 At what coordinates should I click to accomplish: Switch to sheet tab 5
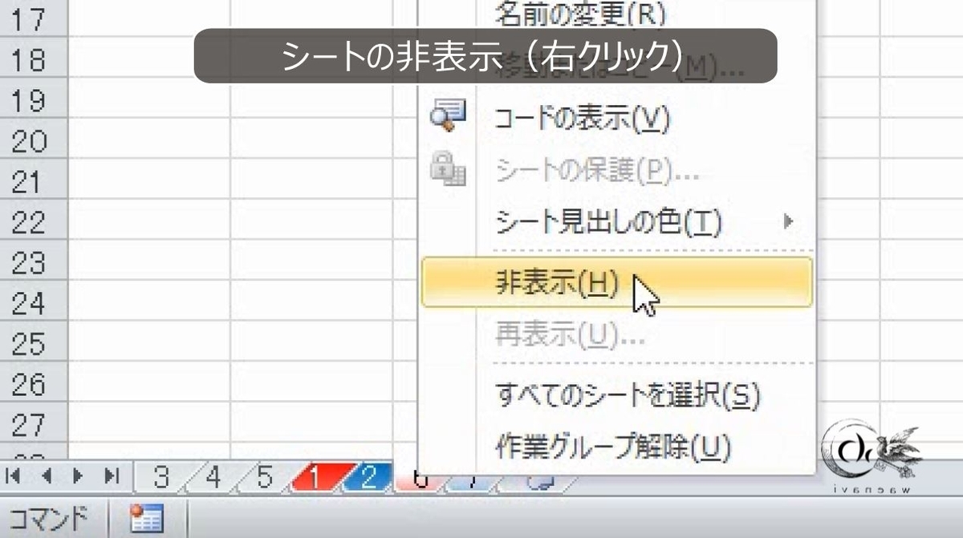[265, 475]
